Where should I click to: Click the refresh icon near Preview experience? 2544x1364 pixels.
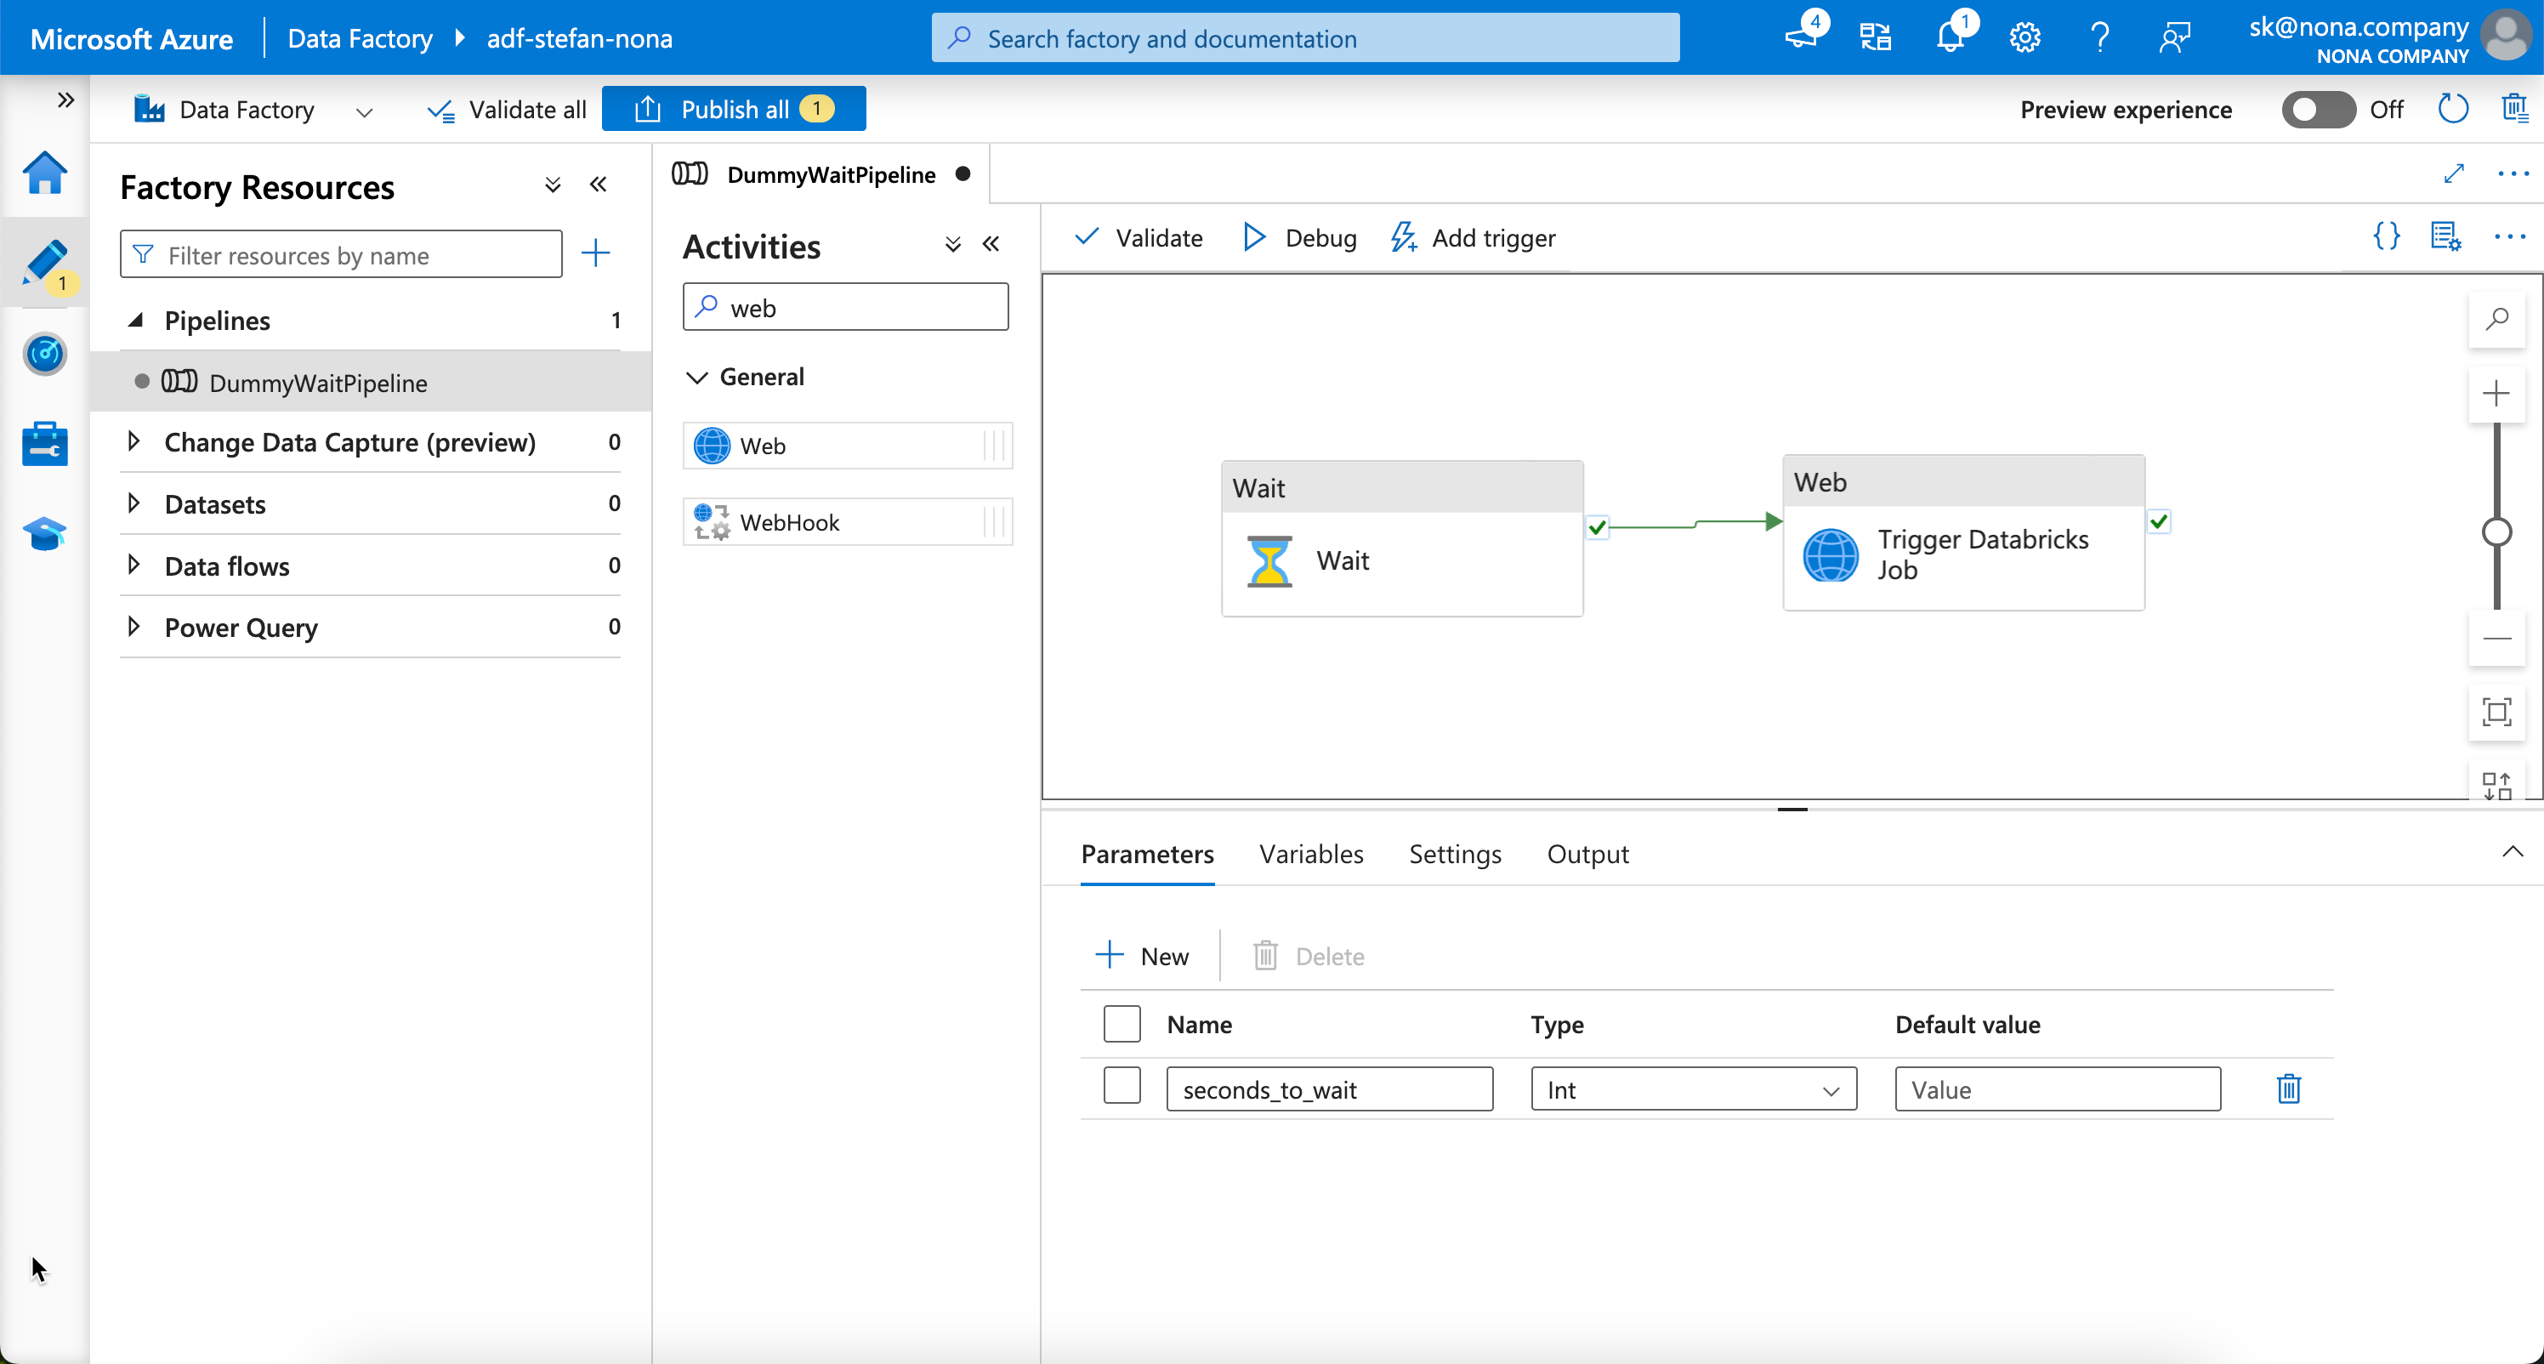pyautogui.click(x=2453, y=109)
